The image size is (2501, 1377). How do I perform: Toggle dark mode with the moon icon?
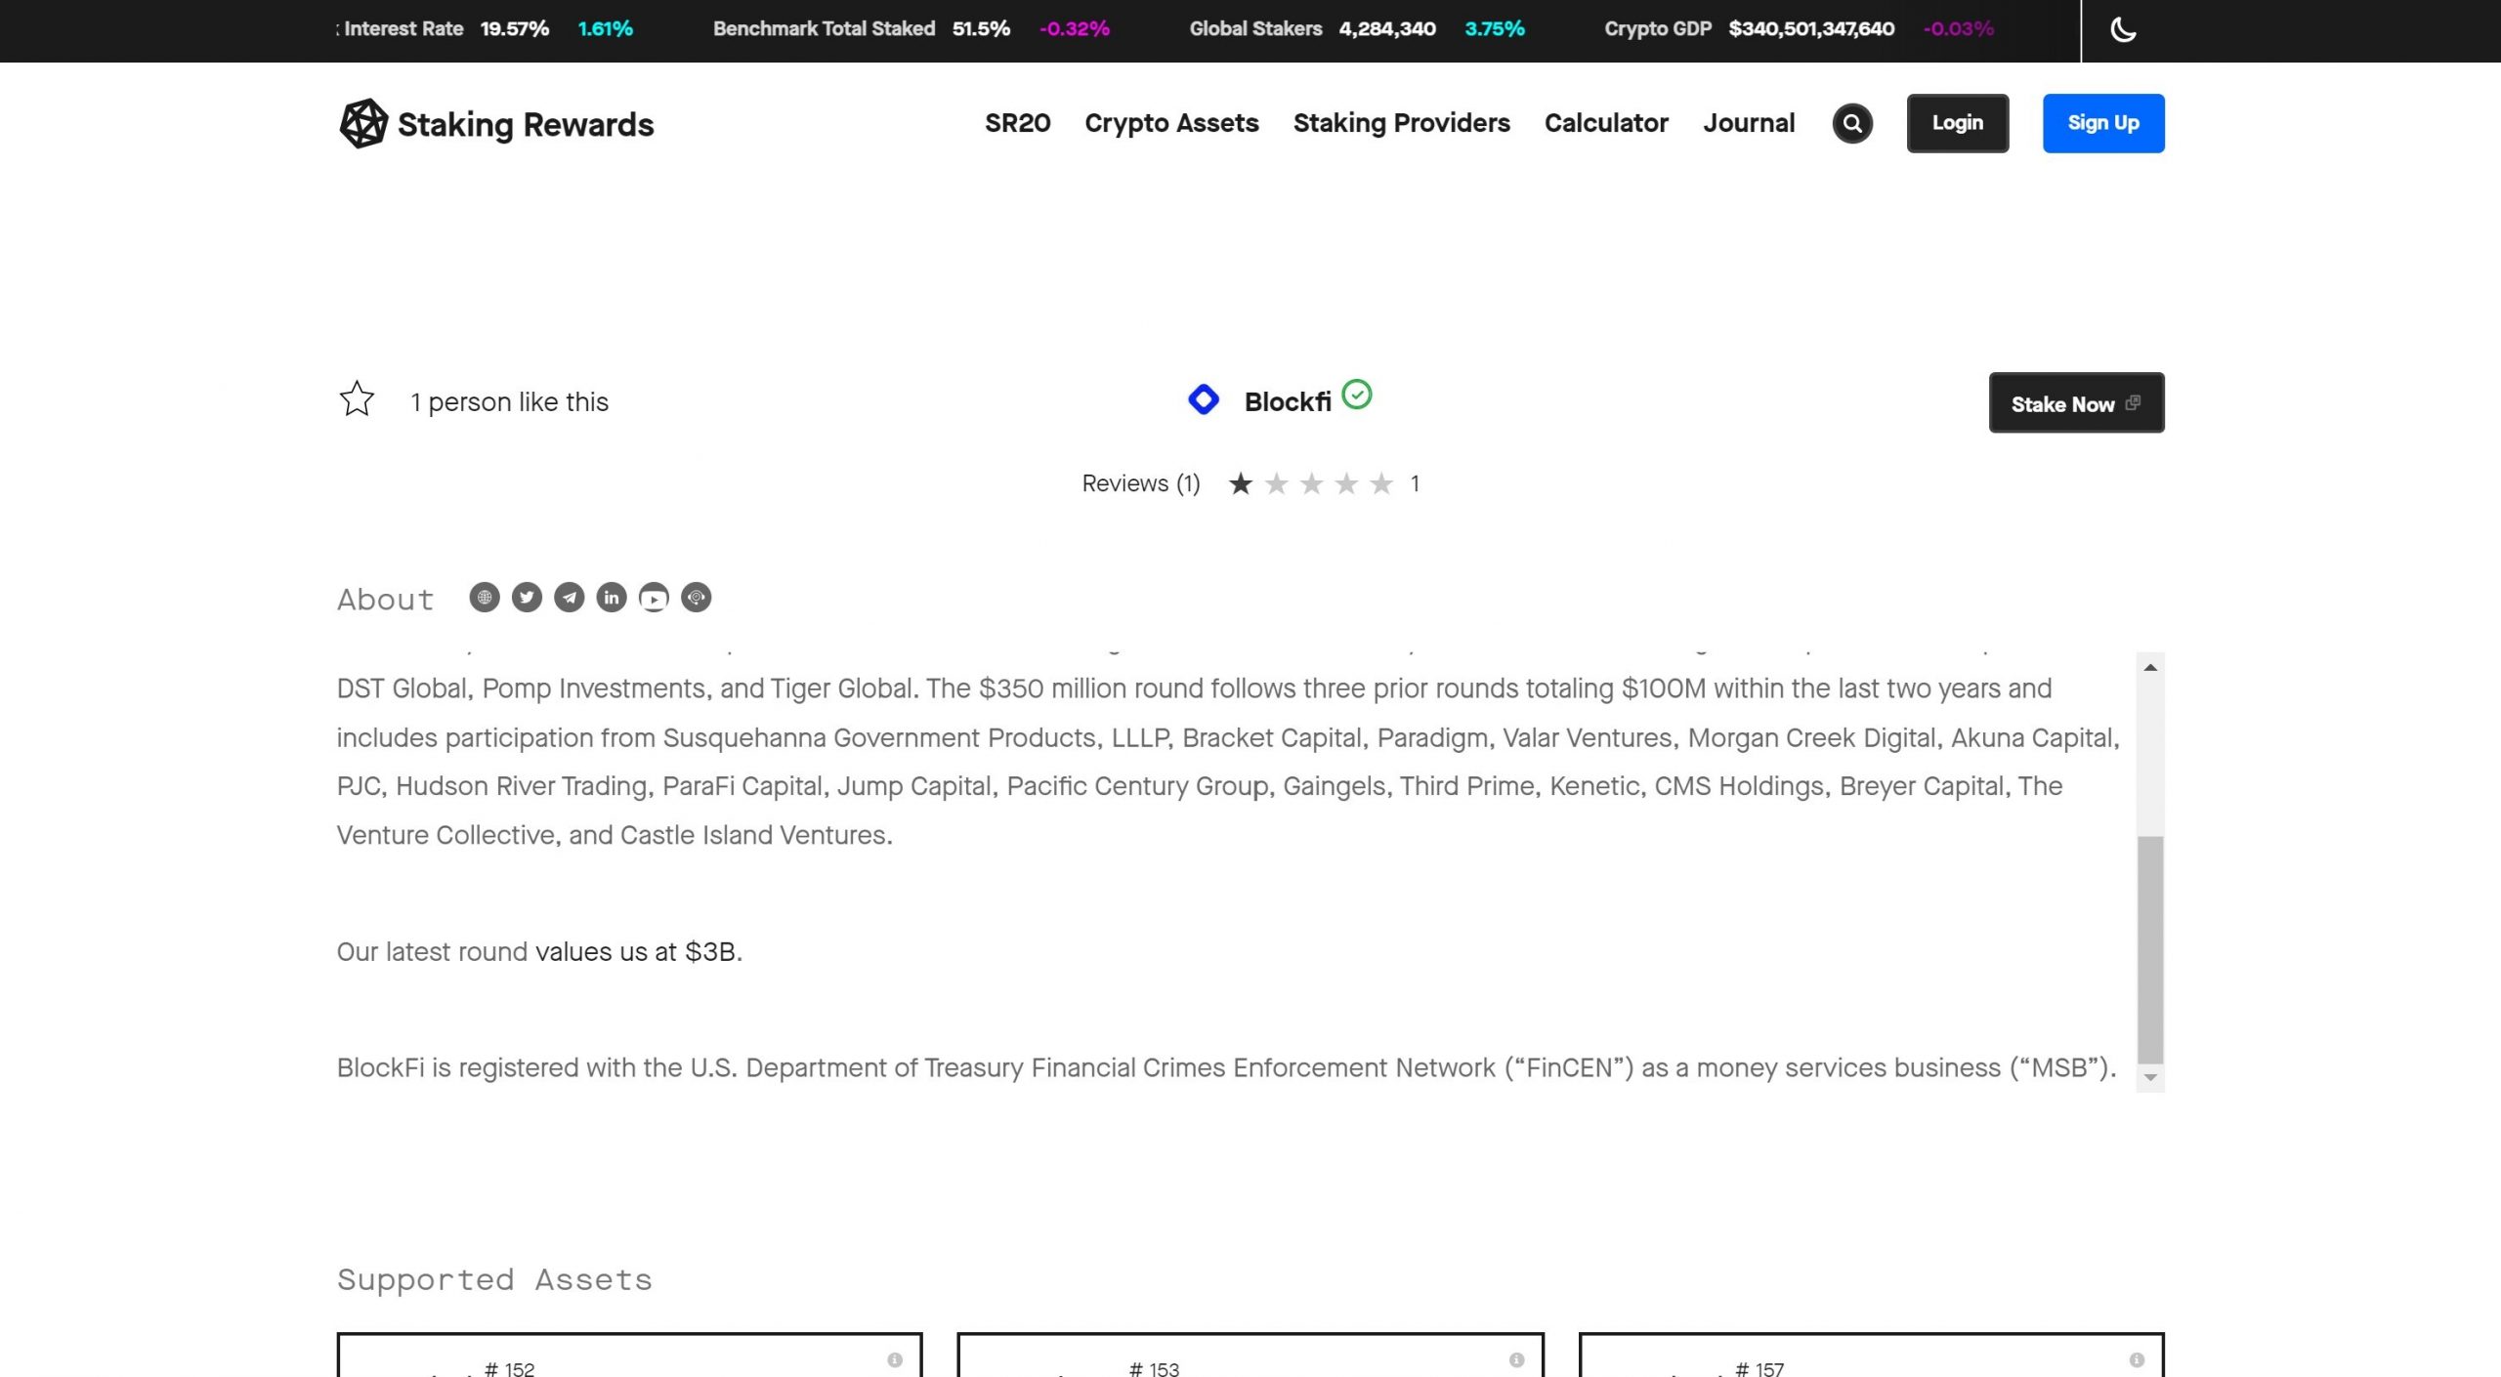(2123, 29)
